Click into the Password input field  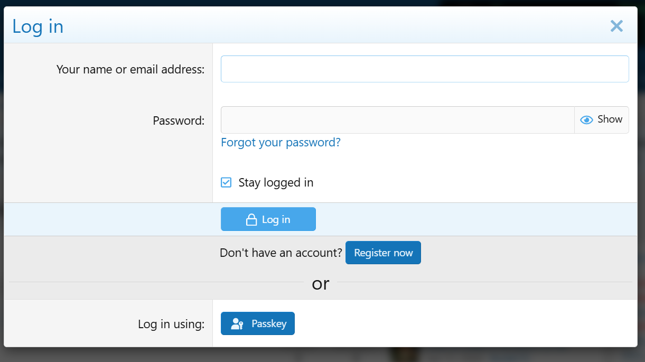(397, 120)
